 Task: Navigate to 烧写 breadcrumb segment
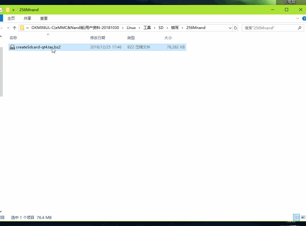tap(175, 28)
